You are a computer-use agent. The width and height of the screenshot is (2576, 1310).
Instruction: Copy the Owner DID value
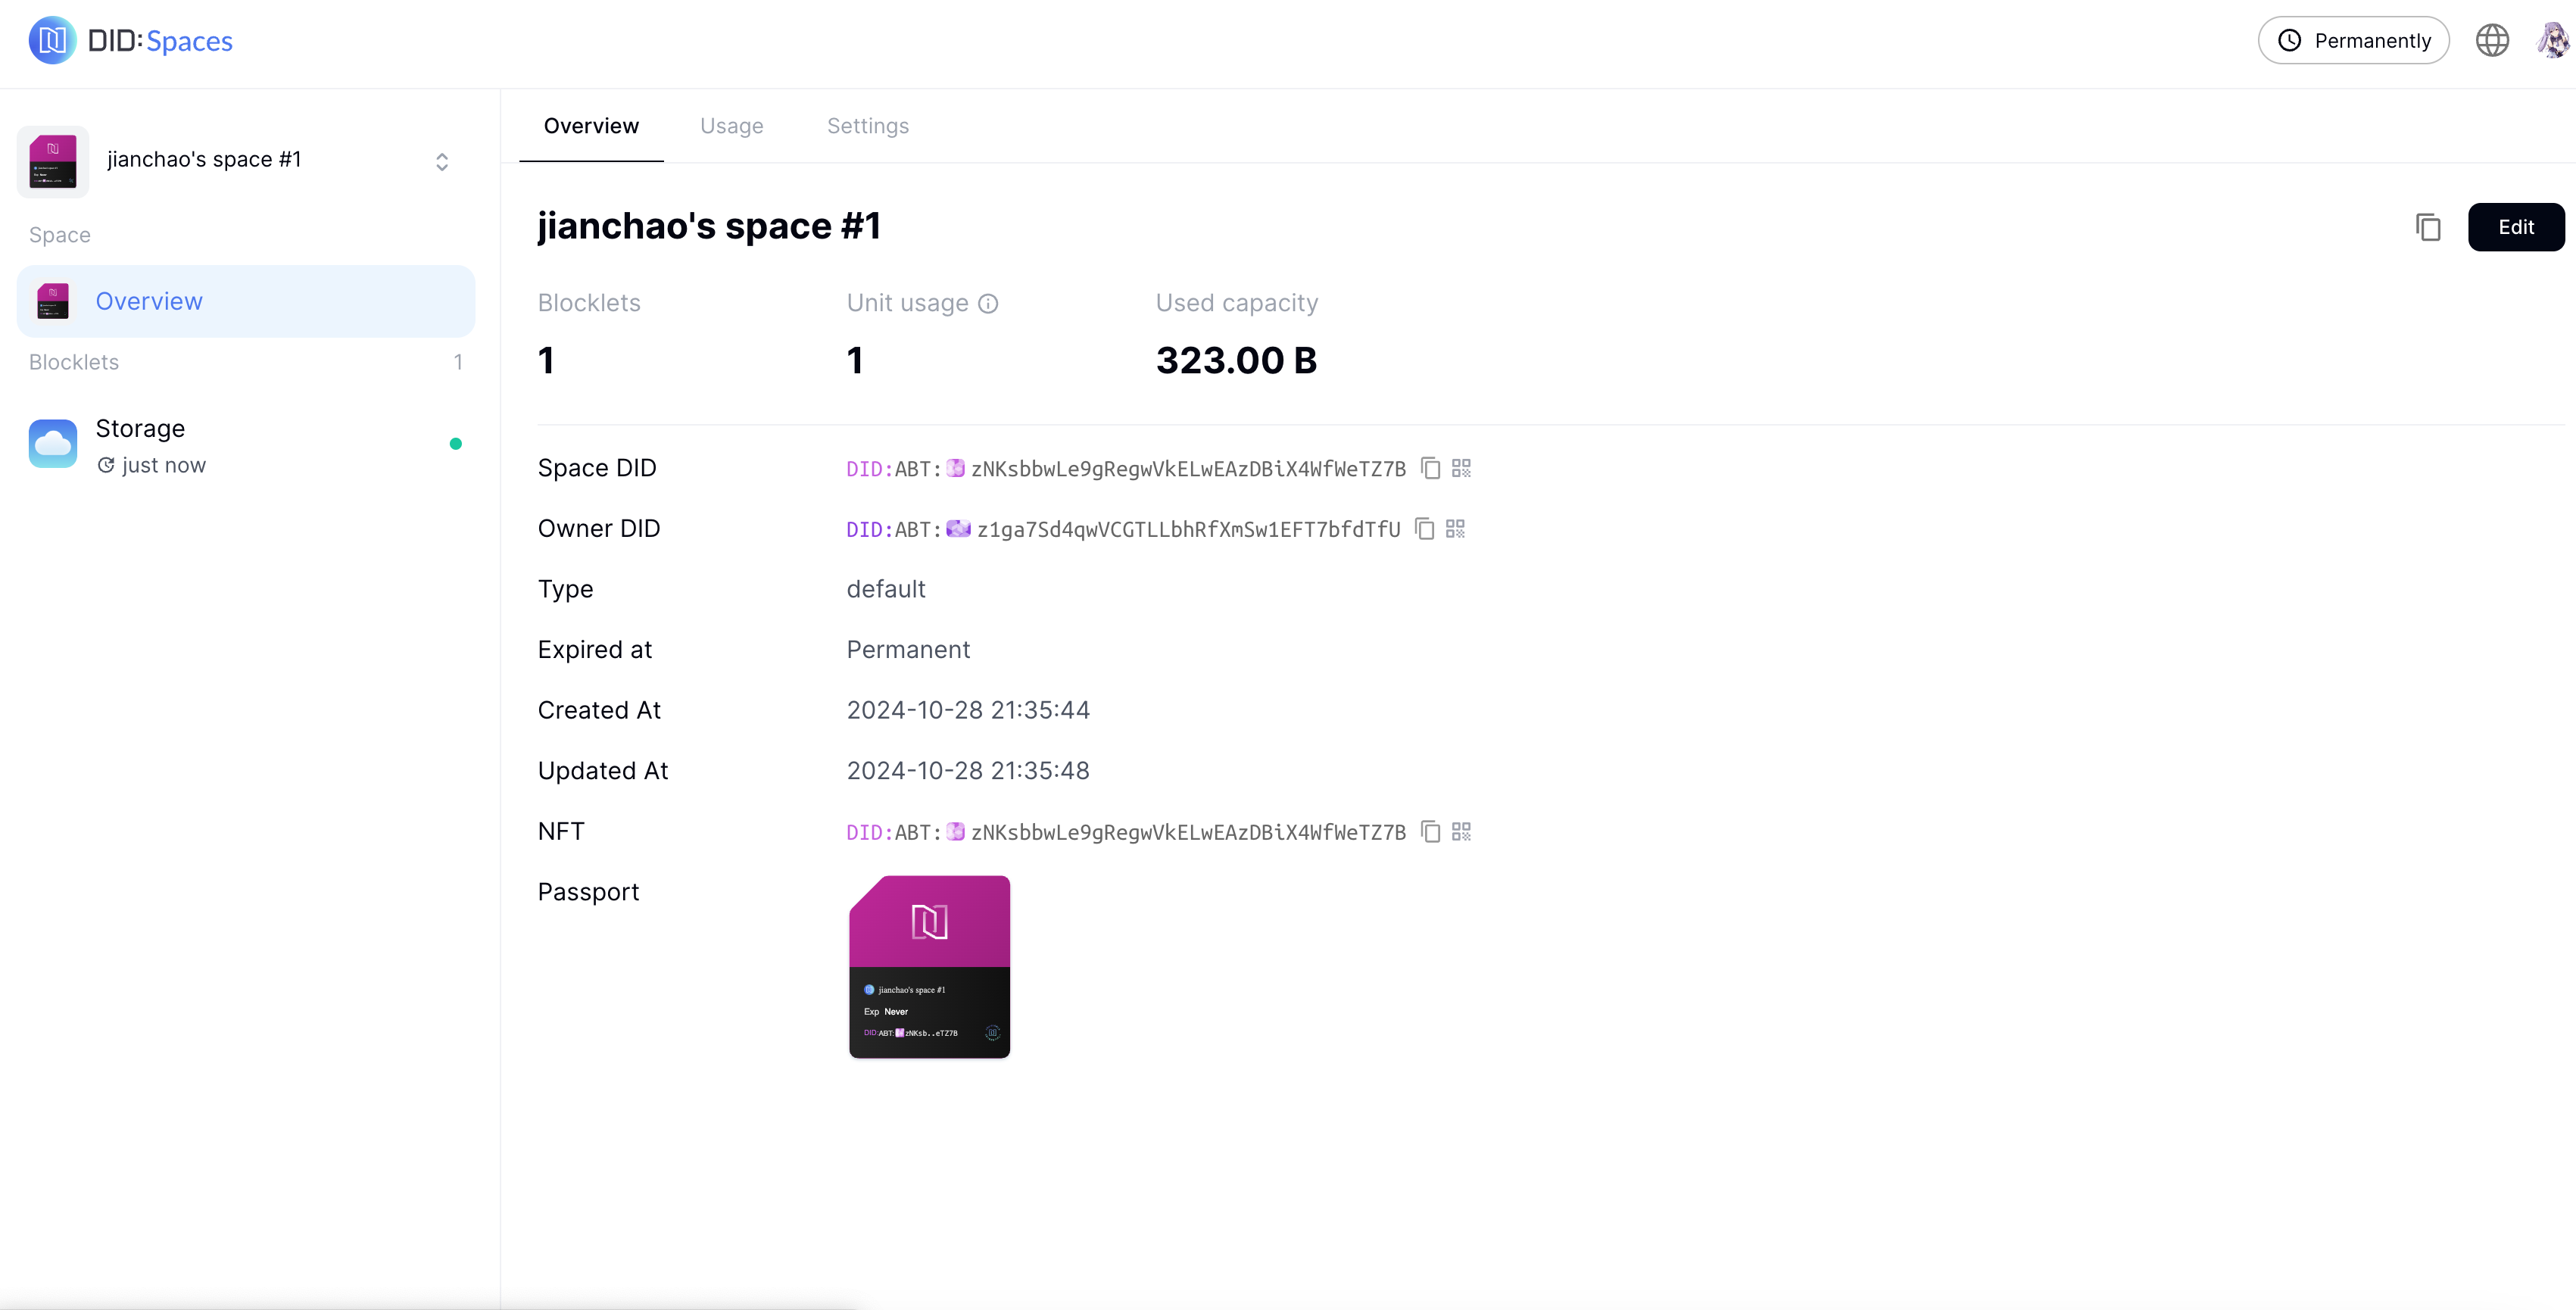coord(1425,529)
